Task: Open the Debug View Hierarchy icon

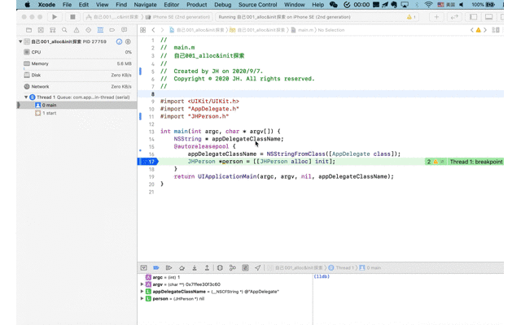Action: 220,267
